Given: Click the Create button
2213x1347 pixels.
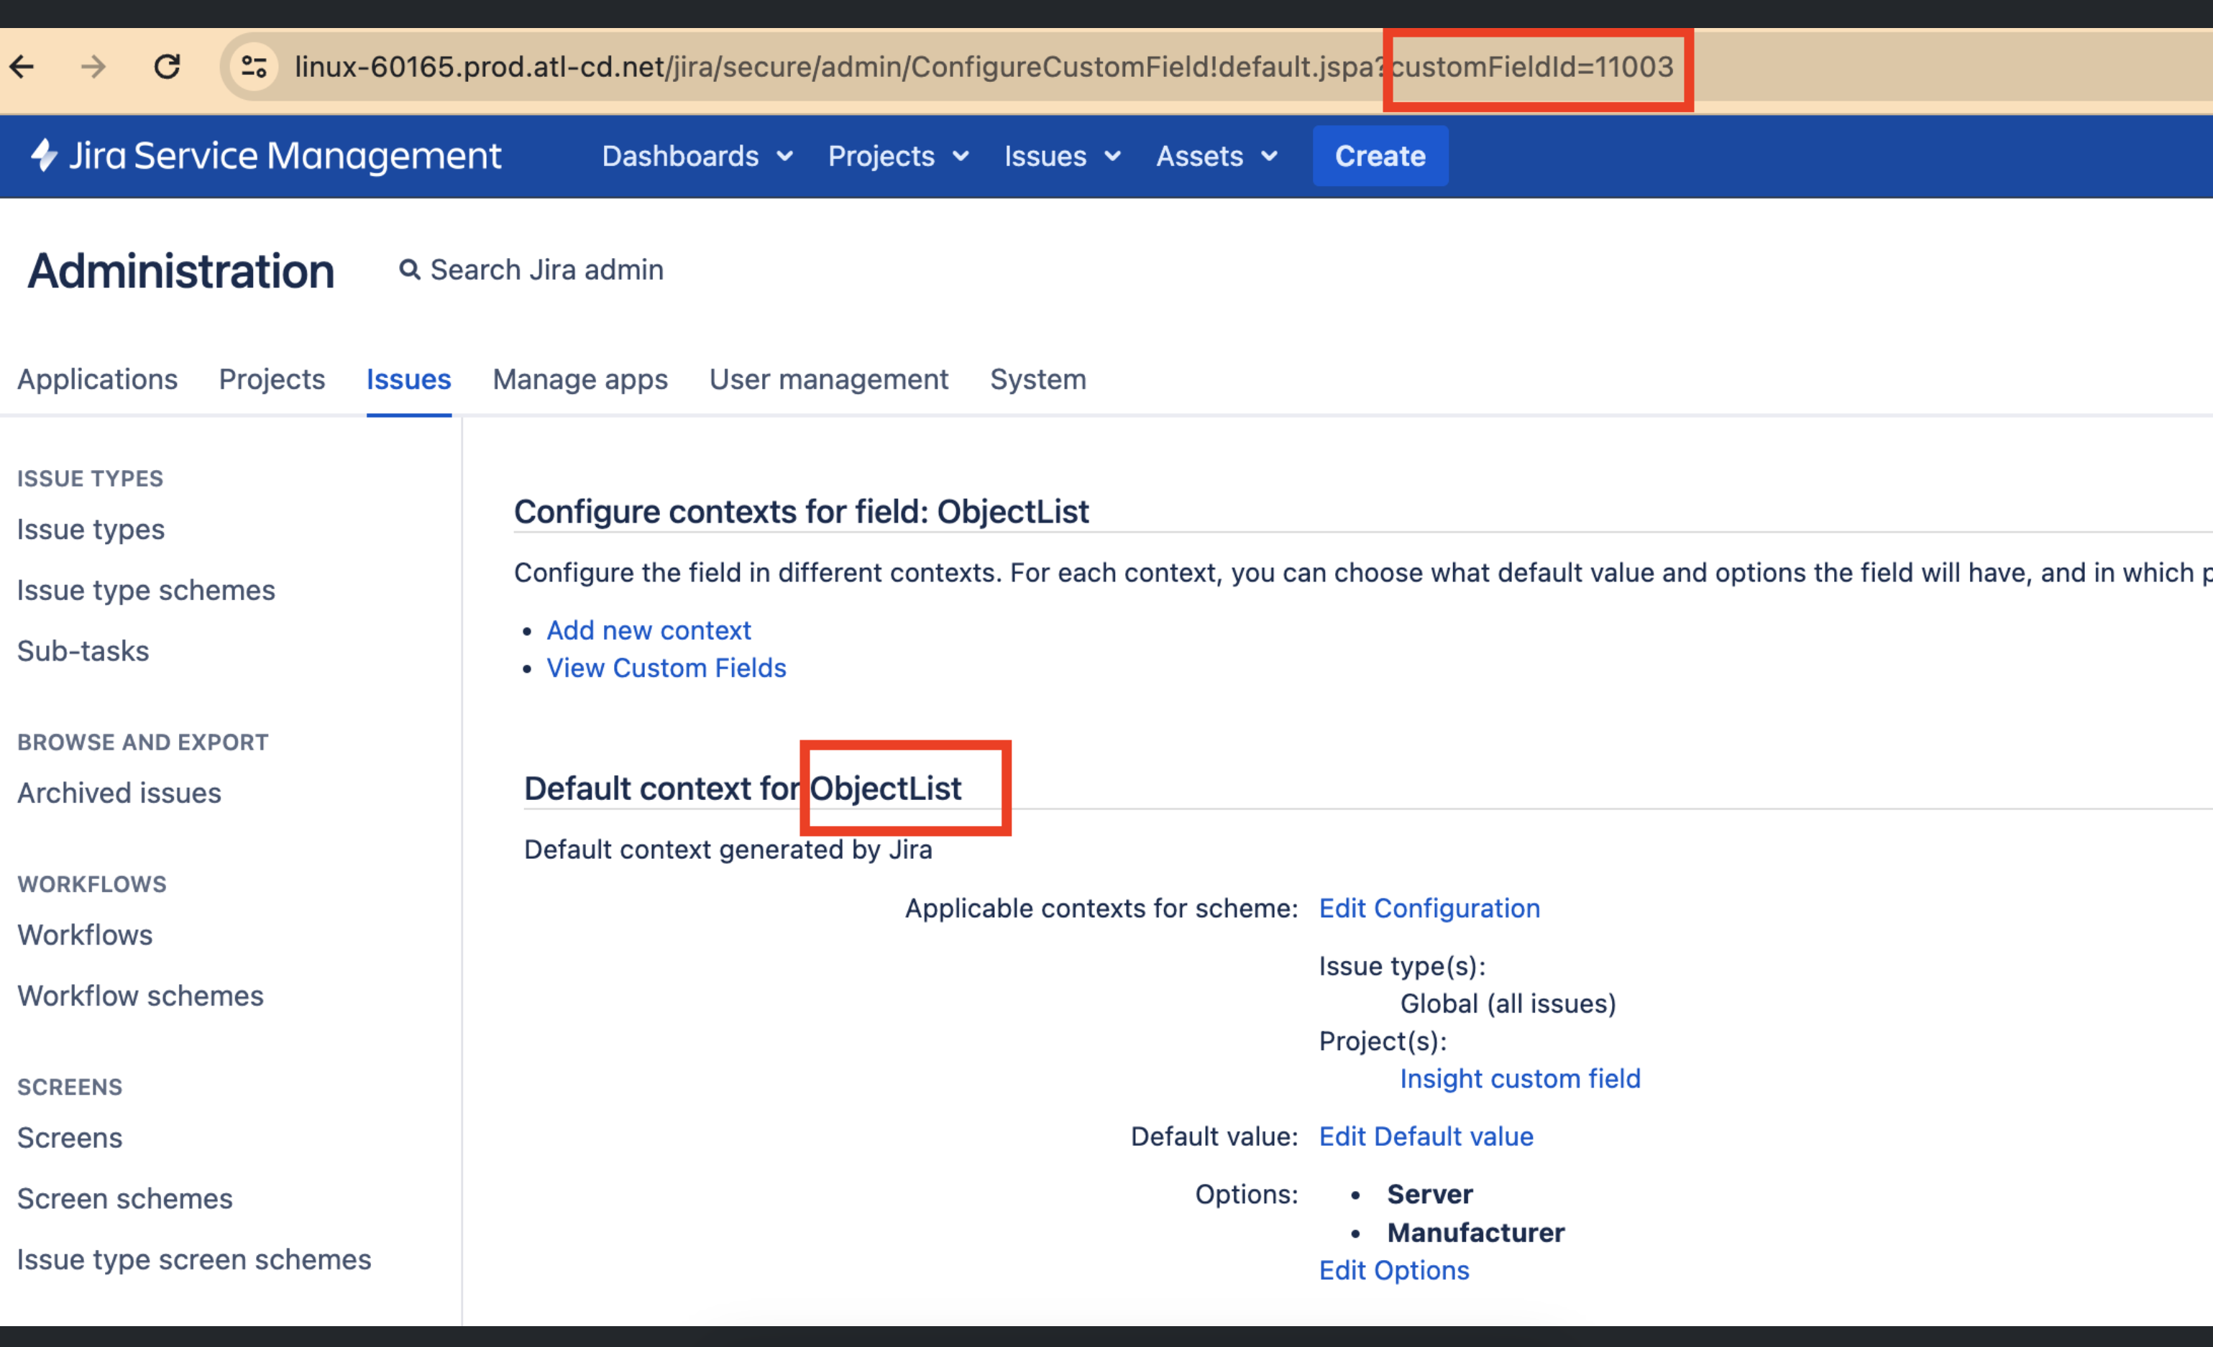Looking at the screenshot, I should click(x=1380, y=156).
